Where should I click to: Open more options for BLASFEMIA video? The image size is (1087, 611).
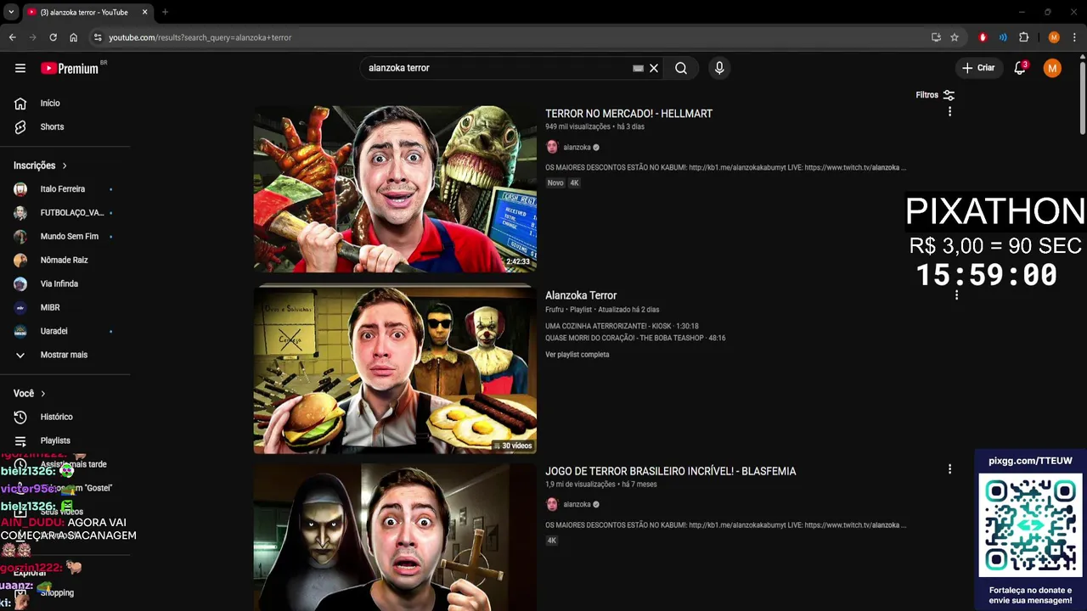[x=949, y=469]
